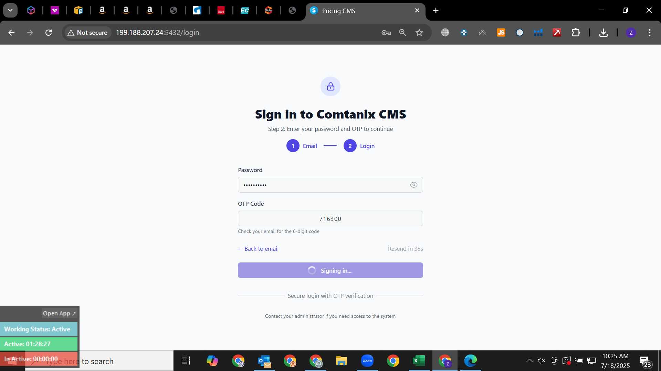Switch to the Pricing CMS tab

365,11
